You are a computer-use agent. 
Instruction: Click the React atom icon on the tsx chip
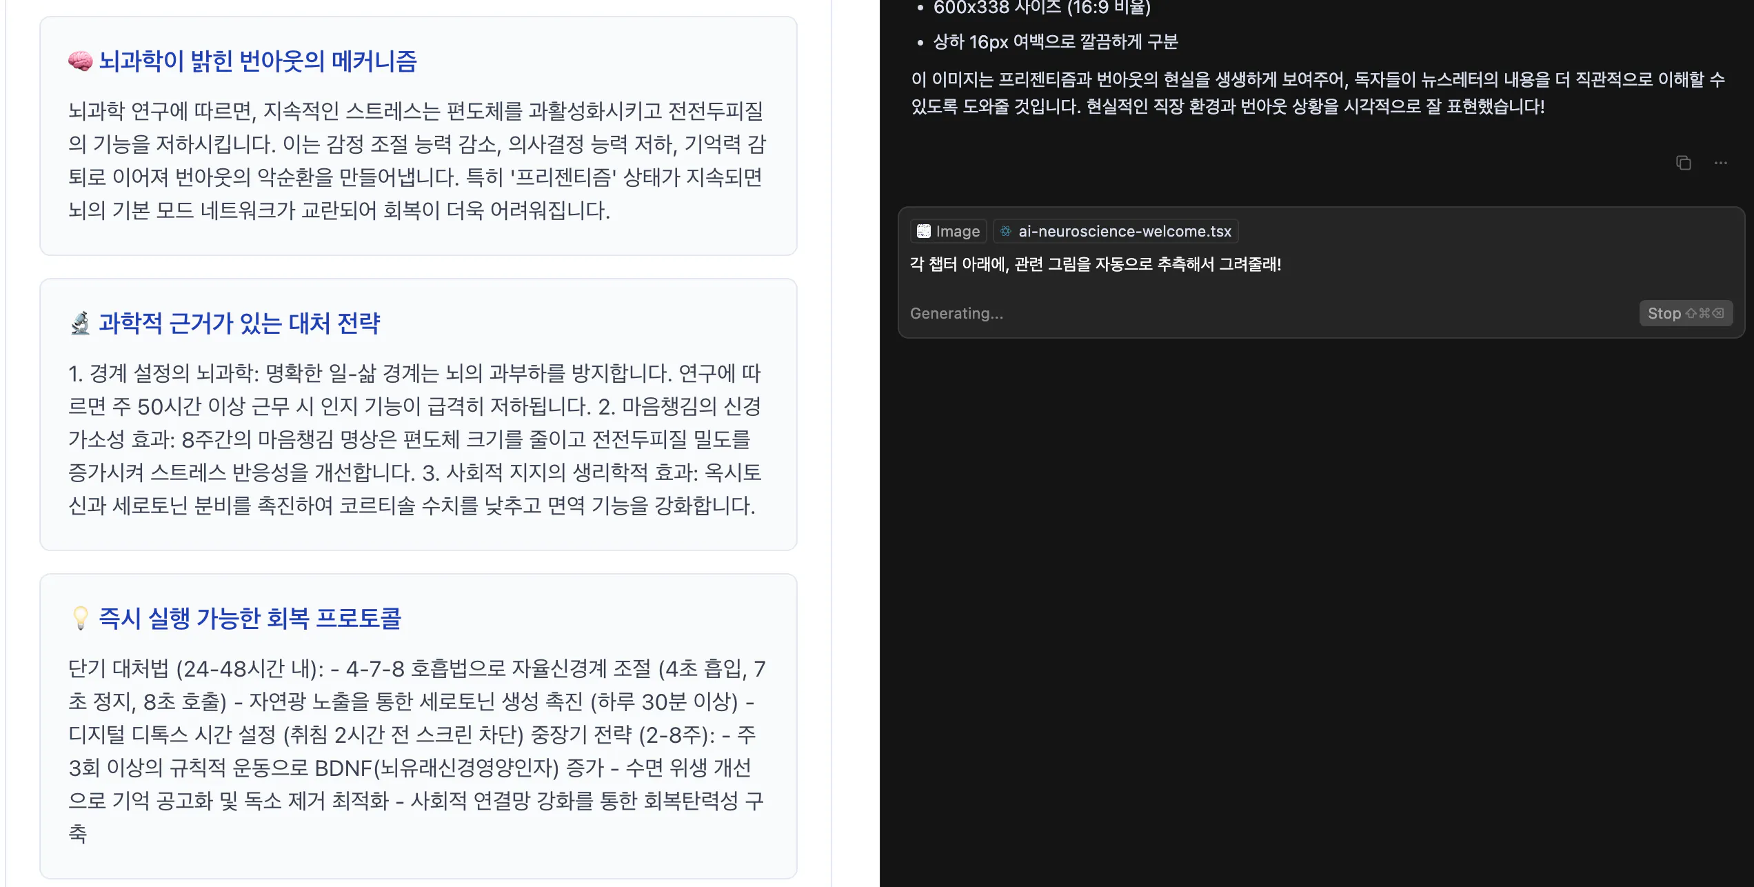tap(1005, 231)
